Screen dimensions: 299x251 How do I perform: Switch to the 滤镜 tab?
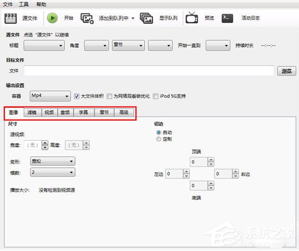pyautogui.click(x=33, y=112)
